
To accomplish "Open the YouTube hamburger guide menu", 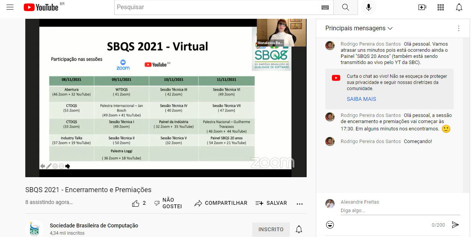I will pos(10,7).
